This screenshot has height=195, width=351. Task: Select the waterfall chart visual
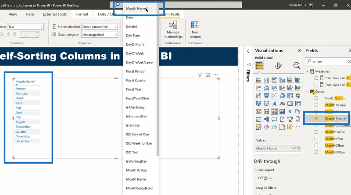[x=258, y=96]
